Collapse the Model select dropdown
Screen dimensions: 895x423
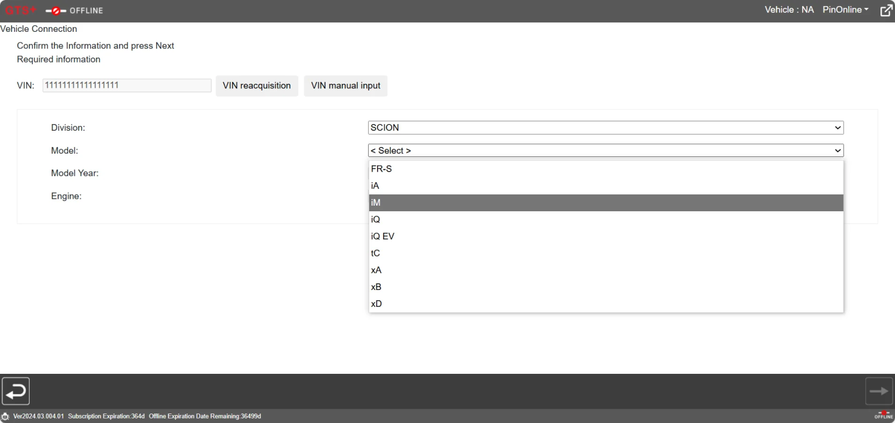(605, 151)
